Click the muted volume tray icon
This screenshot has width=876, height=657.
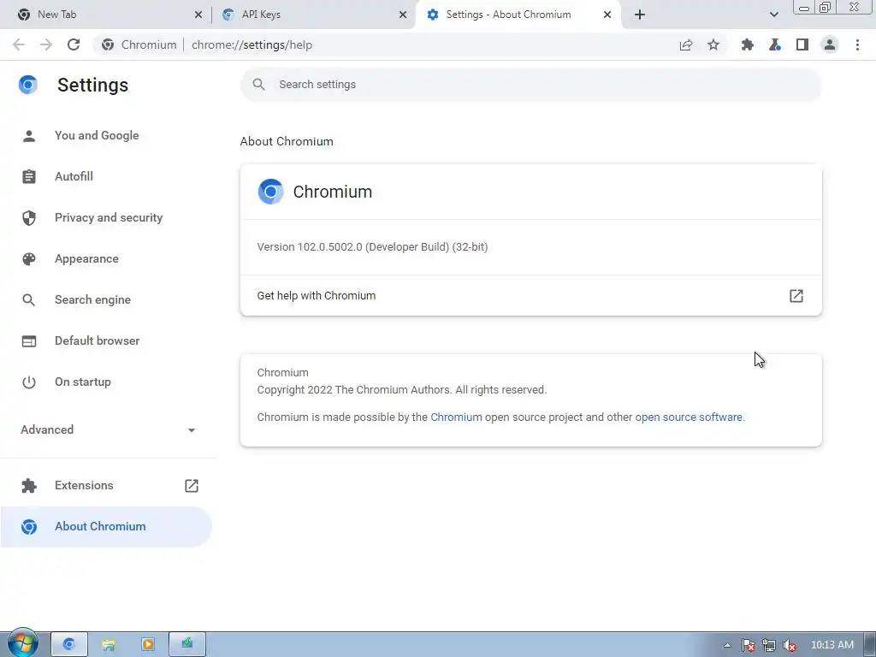[x=790, y=645]
